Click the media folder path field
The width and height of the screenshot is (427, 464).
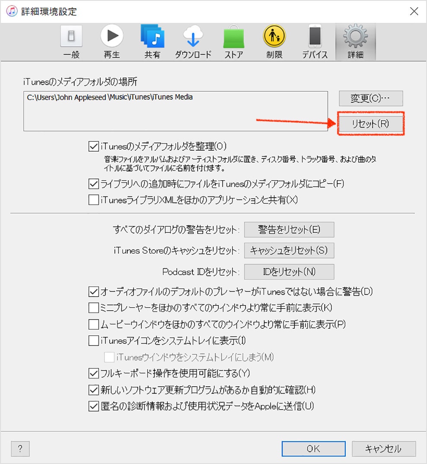[175, 111]
